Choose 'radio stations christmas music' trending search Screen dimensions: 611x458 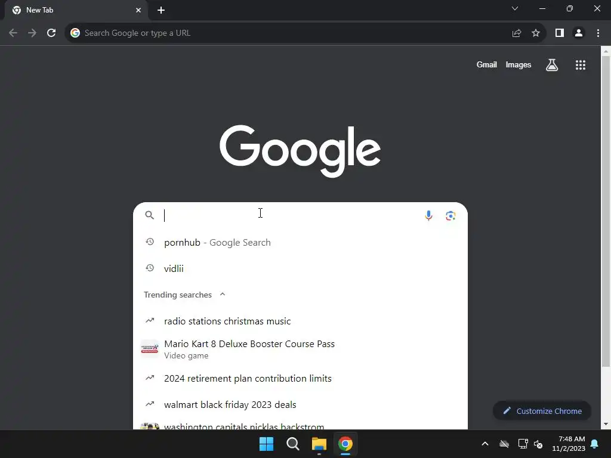pyautogui.click(x=300, y=321)
